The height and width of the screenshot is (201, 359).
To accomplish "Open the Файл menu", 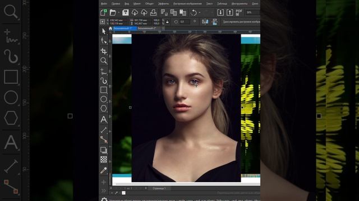I will coord(104,4).
